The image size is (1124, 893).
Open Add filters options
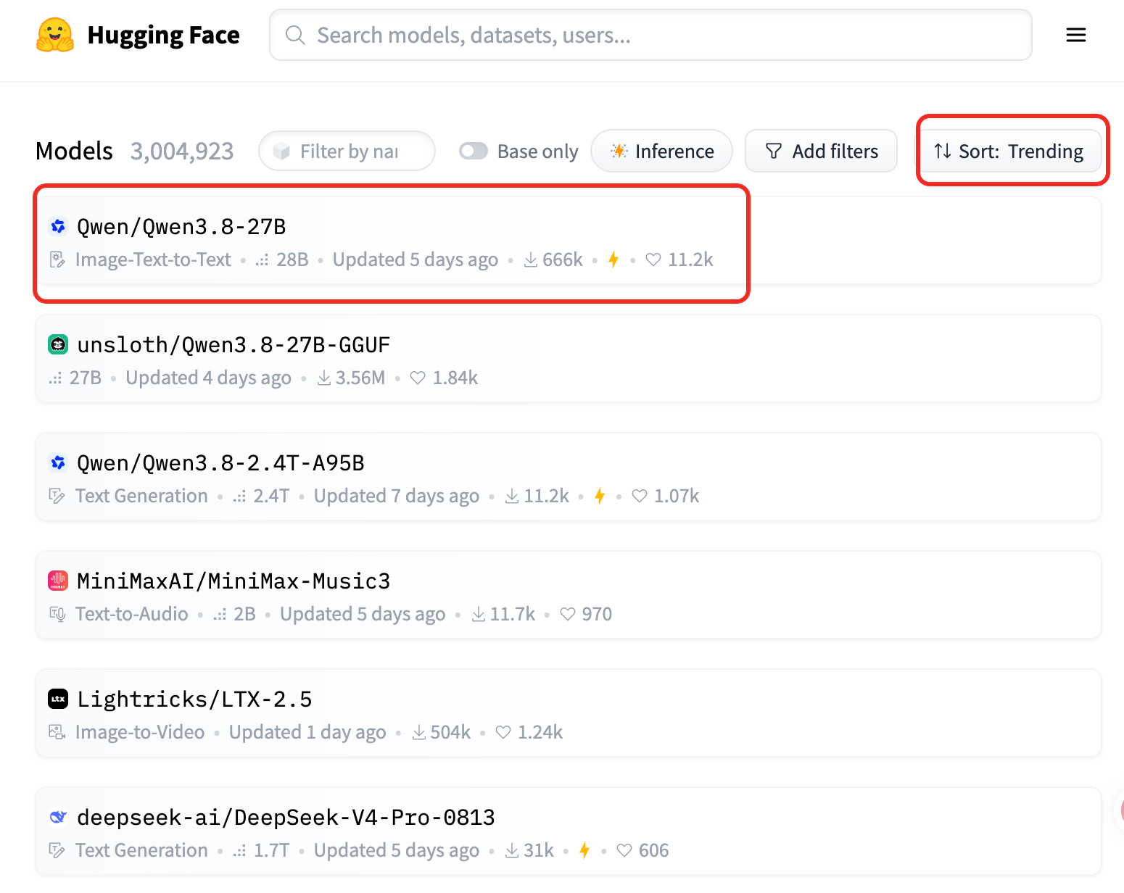point(821,151)
